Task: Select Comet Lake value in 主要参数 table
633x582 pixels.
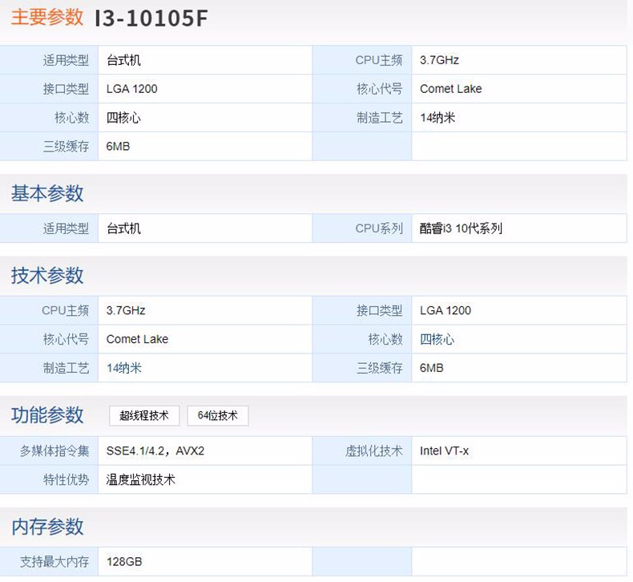Action: (x=451, y=89)
